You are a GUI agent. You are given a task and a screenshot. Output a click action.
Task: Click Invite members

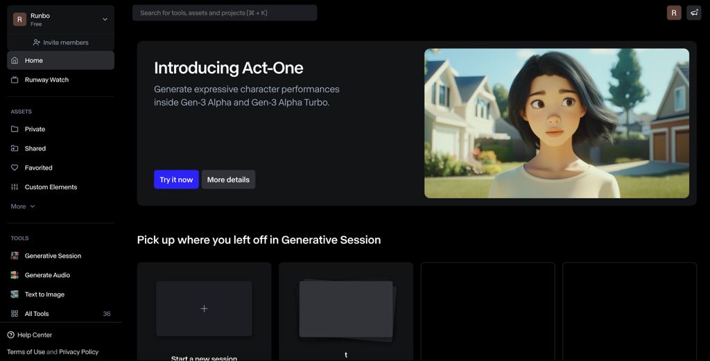coord(60,42)
